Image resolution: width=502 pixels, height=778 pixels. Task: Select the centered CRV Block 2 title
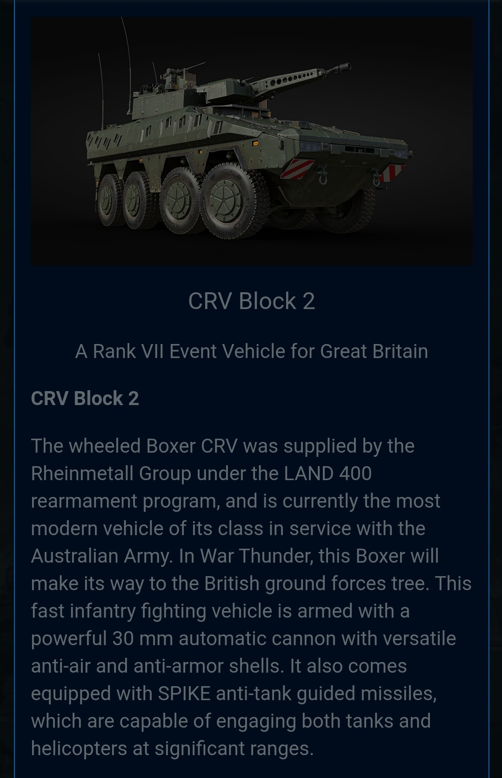(x=251, y=301)
